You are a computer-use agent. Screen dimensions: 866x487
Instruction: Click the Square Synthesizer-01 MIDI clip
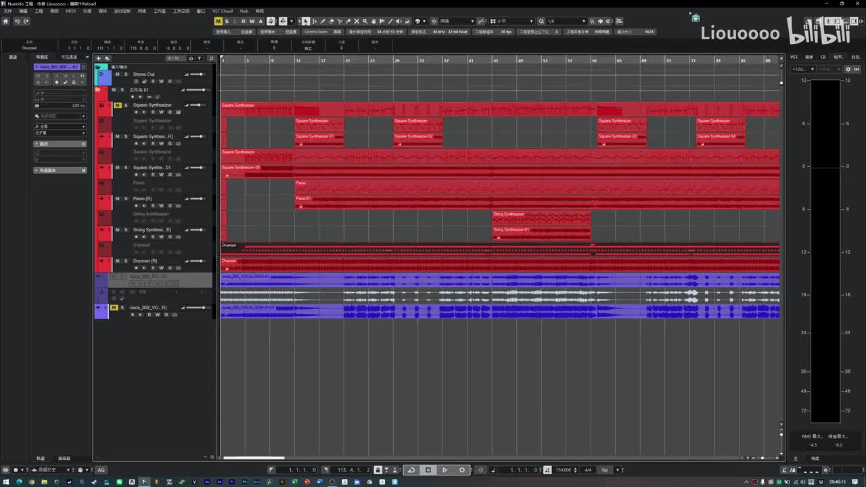(319, 139)
